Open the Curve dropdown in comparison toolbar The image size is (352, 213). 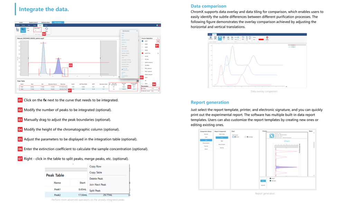[x=261, y=37]
